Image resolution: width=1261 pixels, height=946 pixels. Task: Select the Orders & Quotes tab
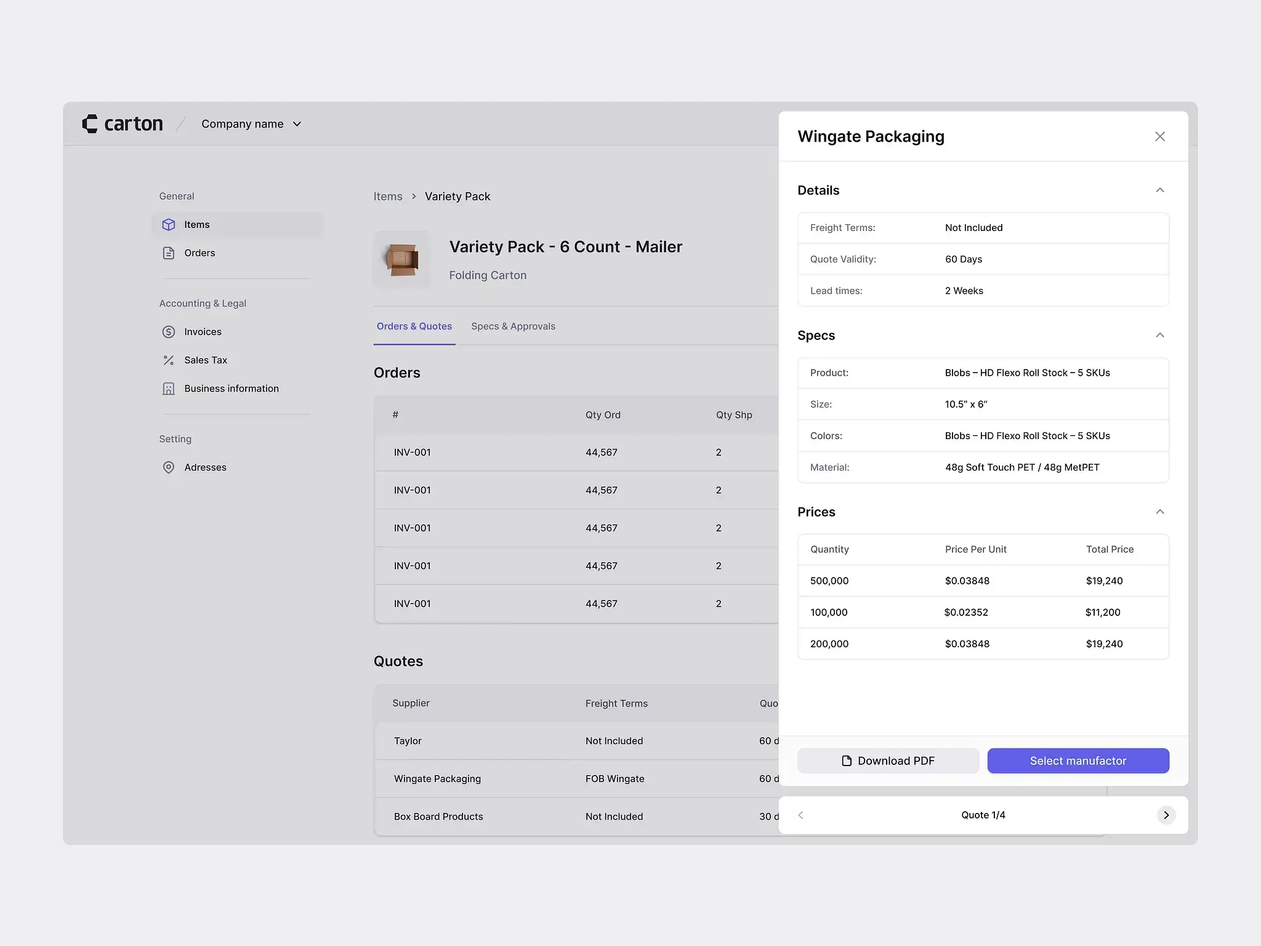pyautogui.click(x=414, y=326)
